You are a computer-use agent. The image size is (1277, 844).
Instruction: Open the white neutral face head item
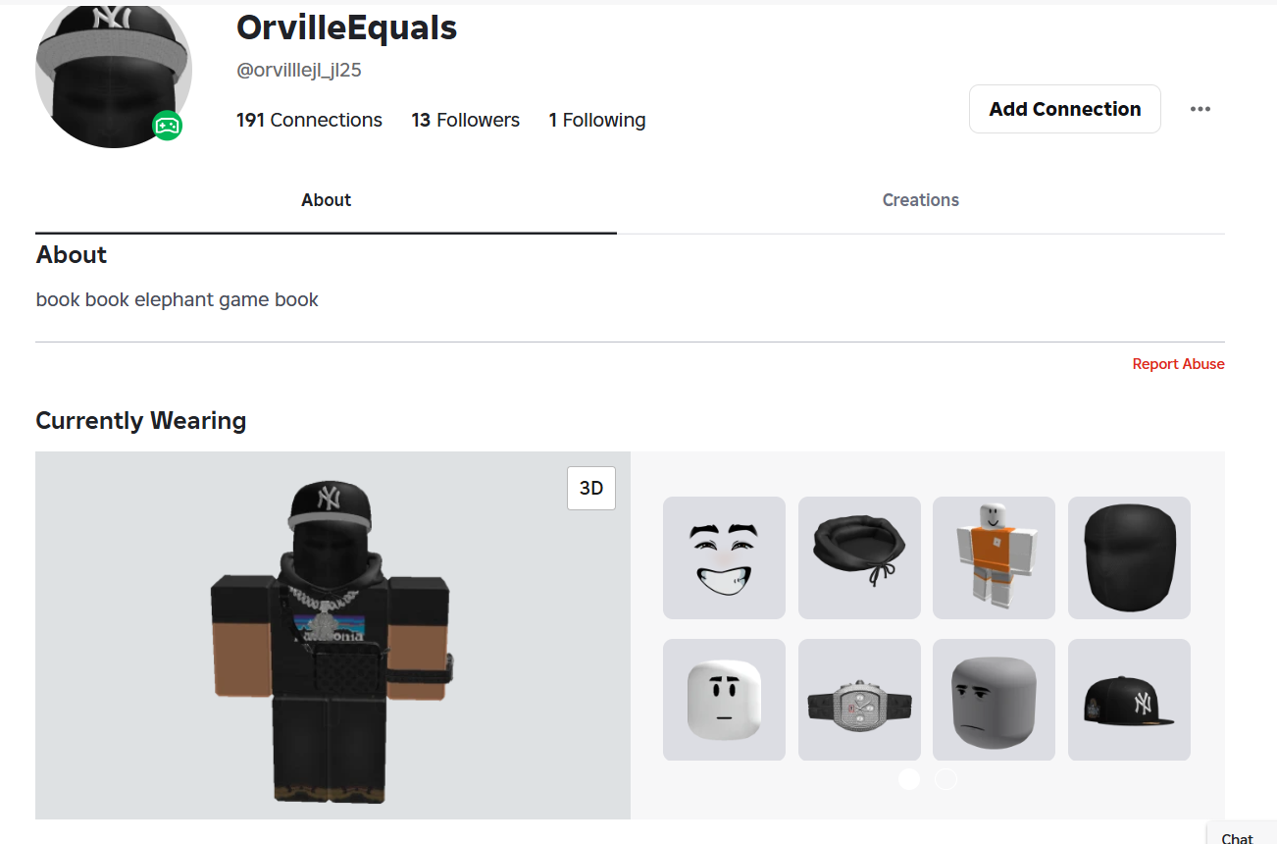pyautogui.click(x=724, y=700)
